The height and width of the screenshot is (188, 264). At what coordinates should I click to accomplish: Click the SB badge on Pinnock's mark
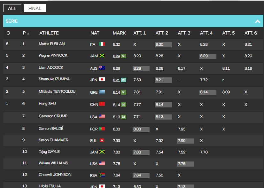pyautogui.click(x=123, y=56)
